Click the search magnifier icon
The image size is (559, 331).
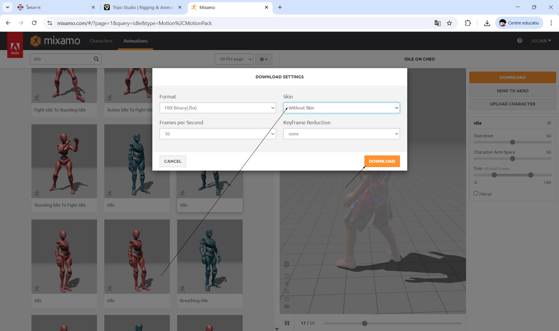tap(96, 59)
